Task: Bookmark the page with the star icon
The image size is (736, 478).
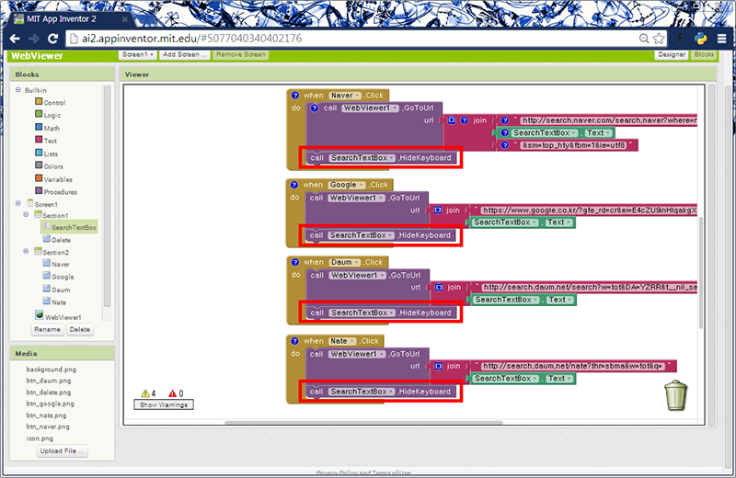Action: point(659,39)
